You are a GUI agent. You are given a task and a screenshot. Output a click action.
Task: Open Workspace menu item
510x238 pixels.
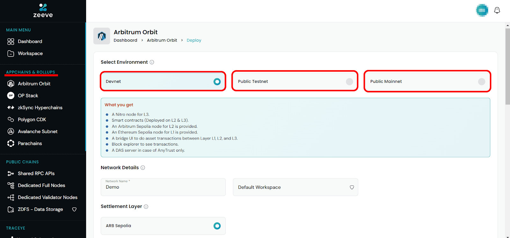(30, 54)
